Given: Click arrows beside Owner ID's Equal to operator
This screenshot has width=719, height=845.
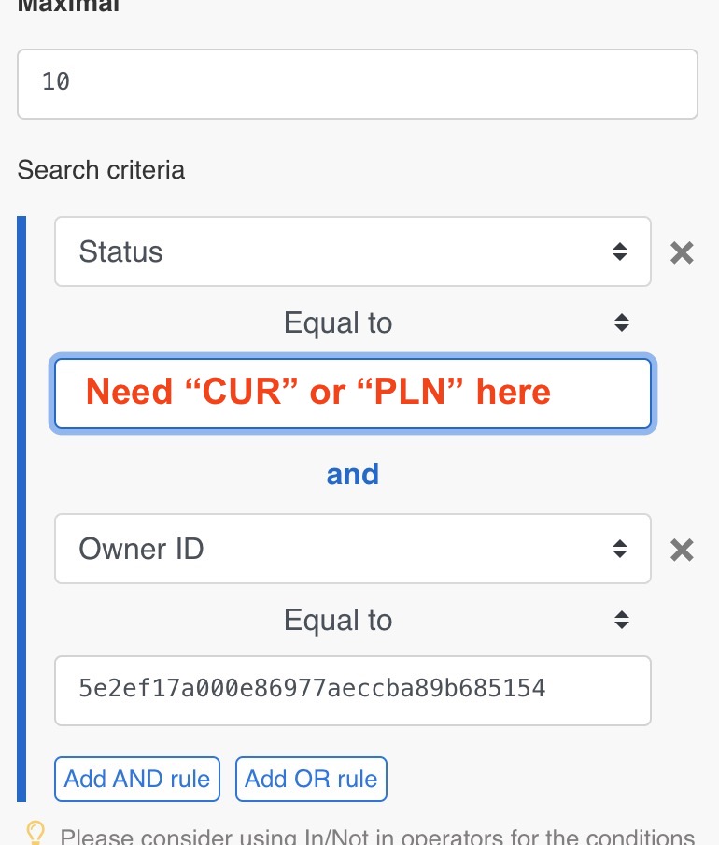Looking at the screenshot, I should (622, 620).
